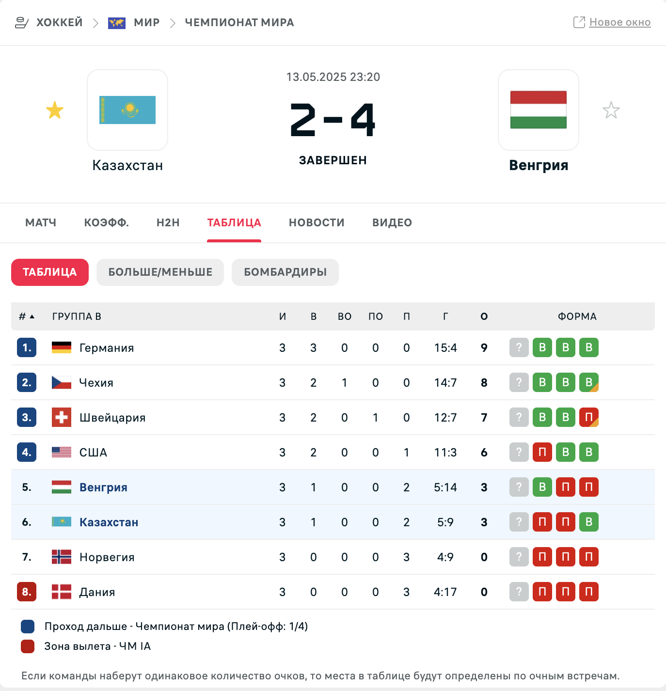Click the Hungary team flag logo
Image resolution: width=666 pixels, height=691 pixels.
(x=539, y=110)
